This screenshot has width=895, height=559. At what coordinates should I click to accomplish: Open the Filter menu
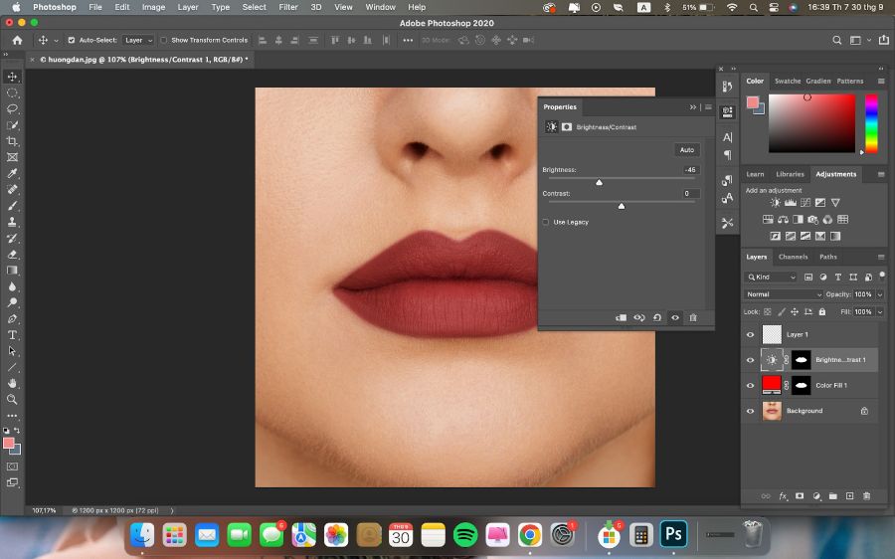pos(287,7)
